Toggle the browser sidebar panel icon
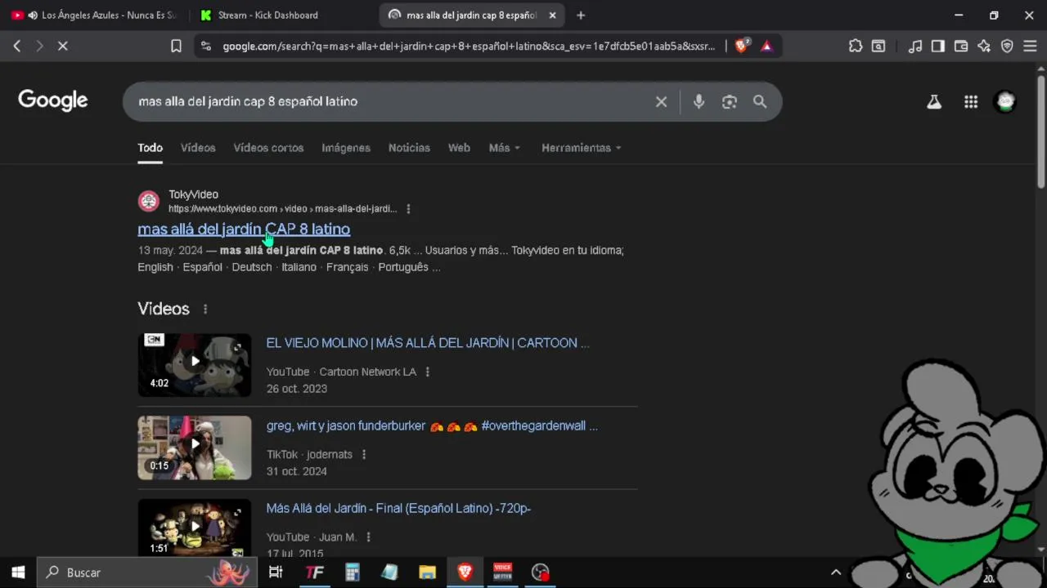 [x=938, y=47]
